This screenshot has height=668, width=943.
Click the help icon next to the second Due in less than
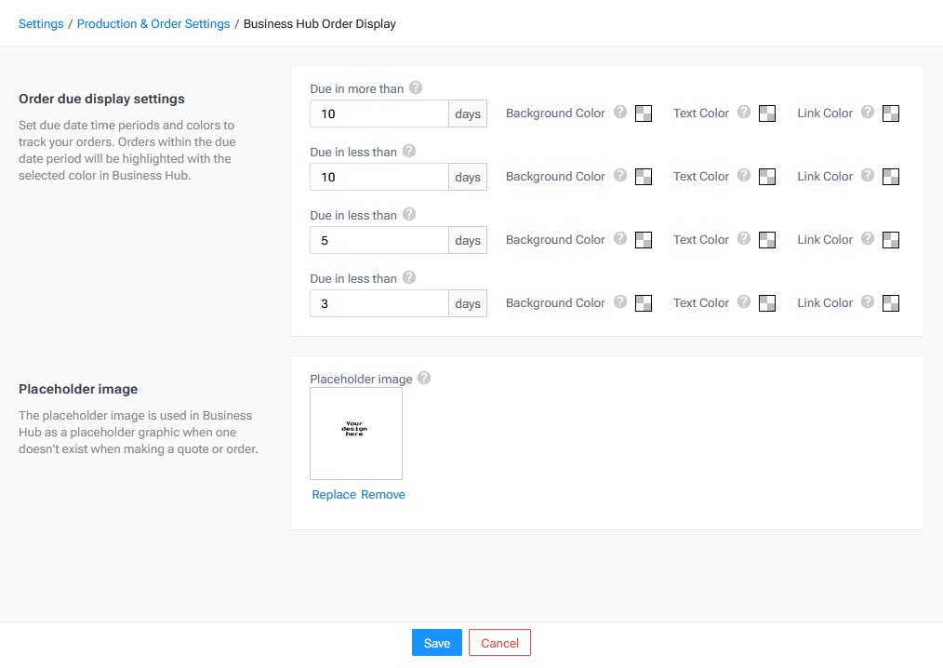coord(408,215)
